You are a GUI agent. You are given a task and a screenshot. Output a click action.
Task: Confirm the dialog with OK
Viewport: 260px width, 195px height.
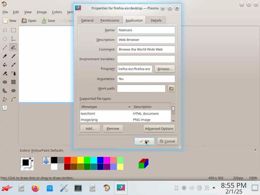(x=144, y=141)
